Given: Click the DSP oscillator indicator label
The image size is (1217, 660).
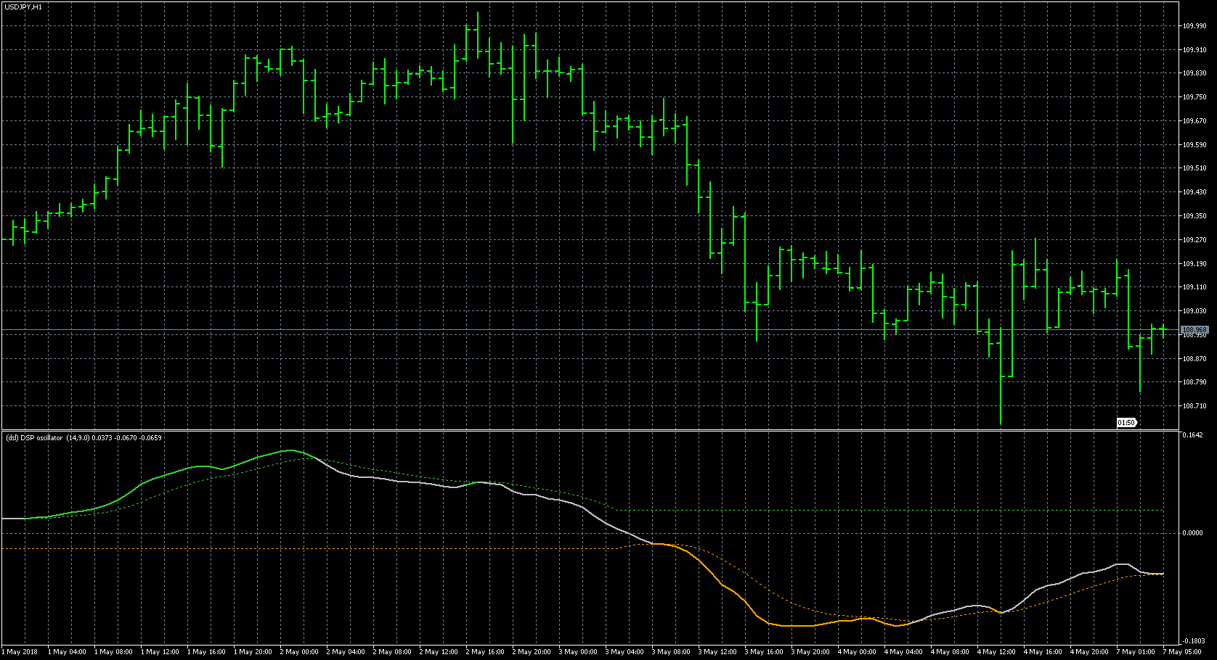Looking at the screenshot, I should [x=84, y=437].
